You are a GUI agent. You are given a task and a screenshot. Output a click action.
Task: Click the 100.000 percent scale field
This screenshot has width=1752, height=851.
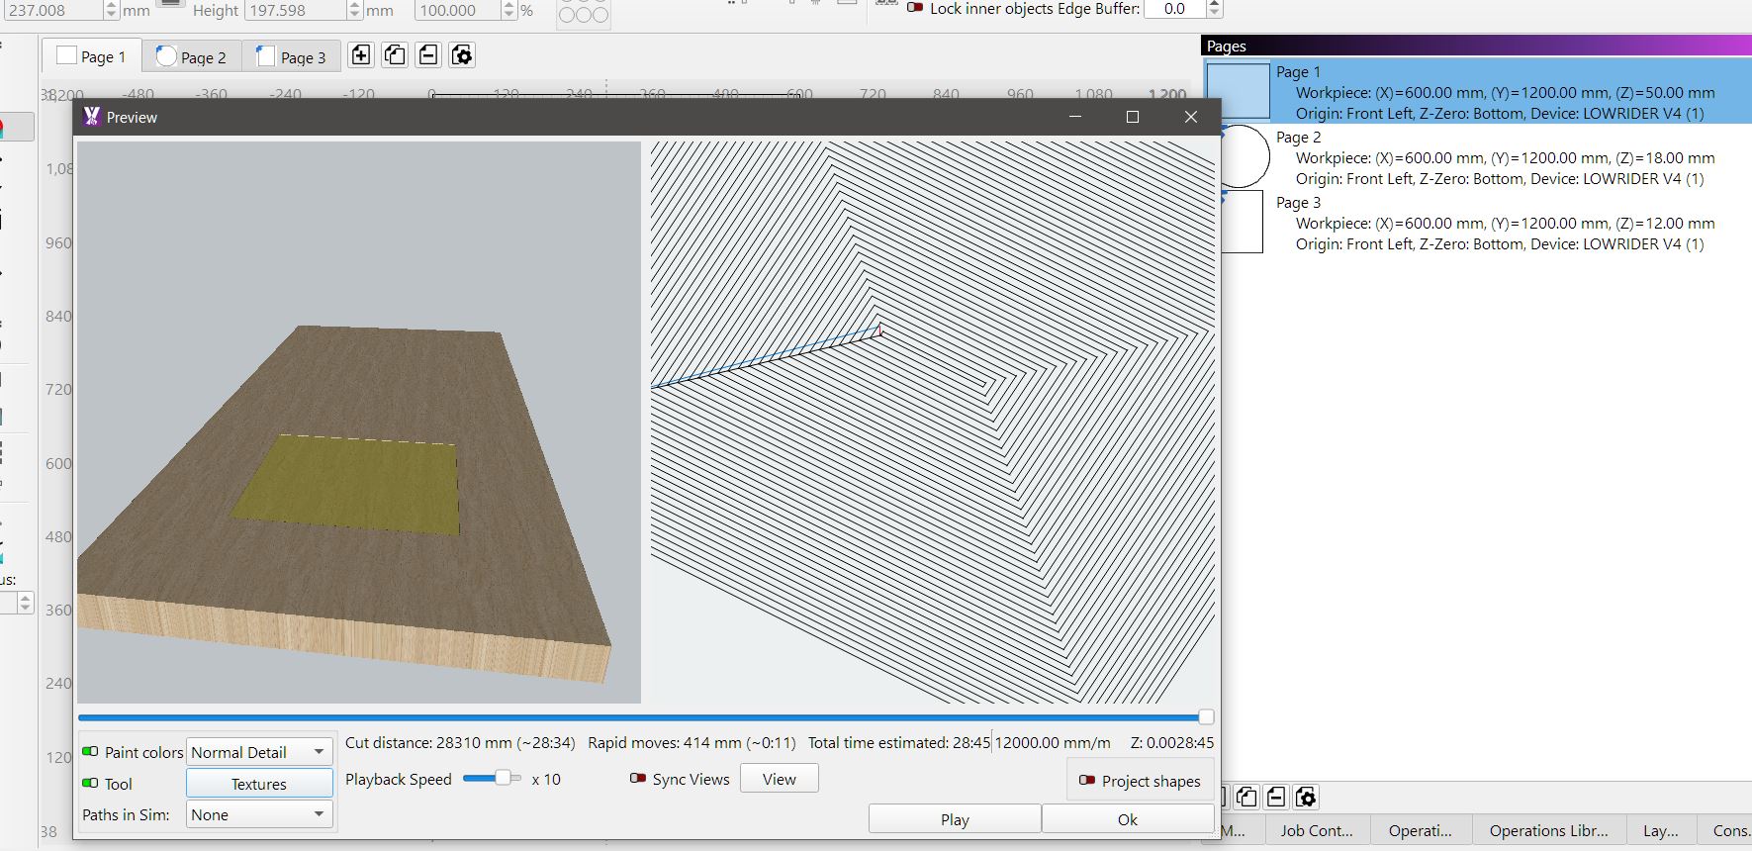tap(457, 10)
